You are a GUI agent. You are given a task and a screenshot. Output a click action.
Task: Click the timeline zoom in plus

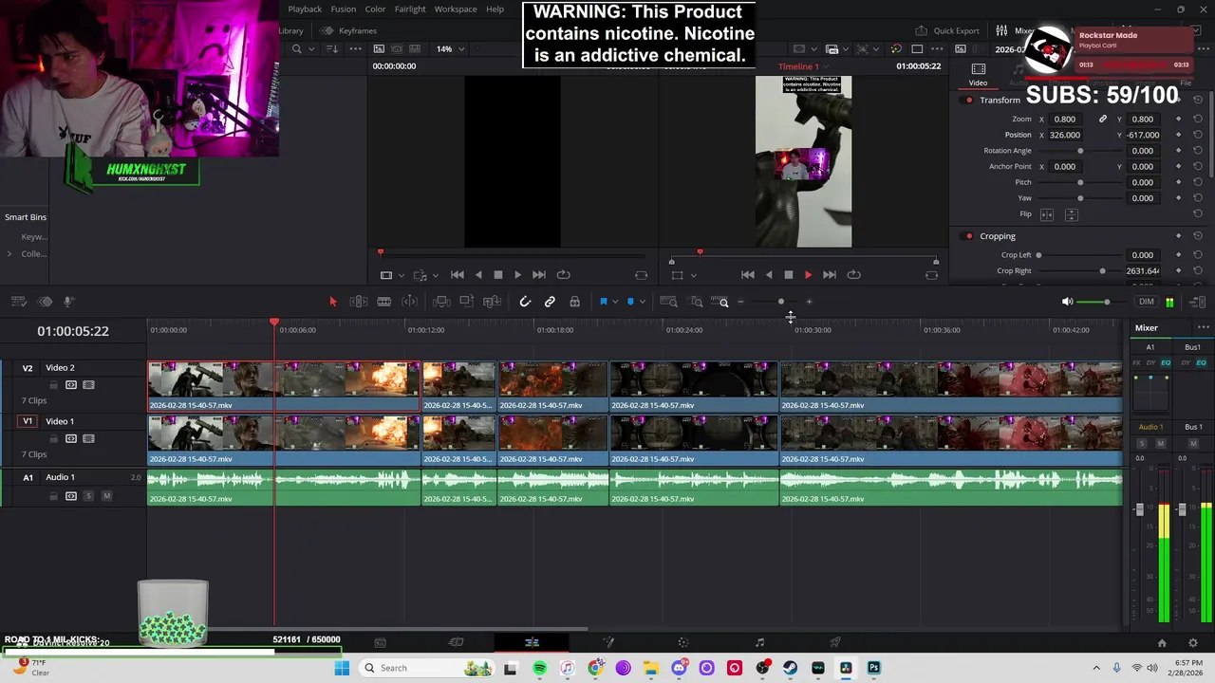[809, 302]
